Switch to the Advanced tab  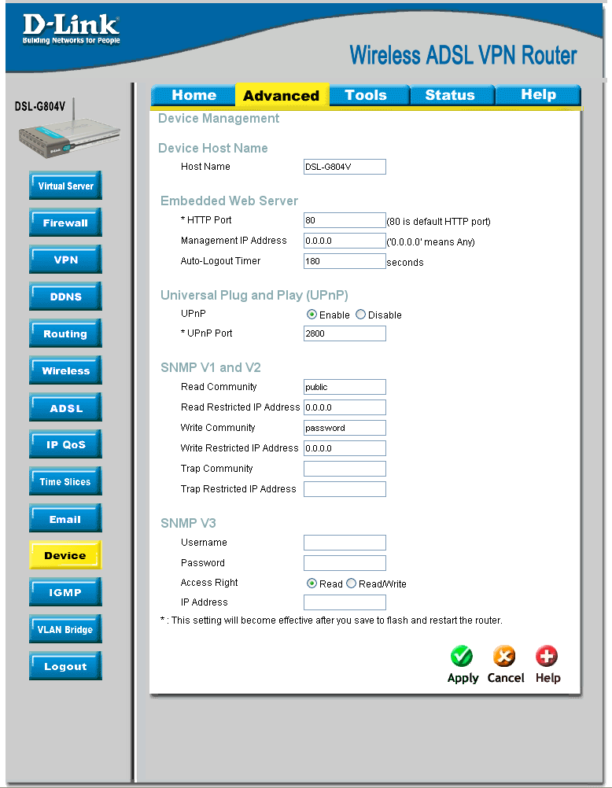point(282,95)
